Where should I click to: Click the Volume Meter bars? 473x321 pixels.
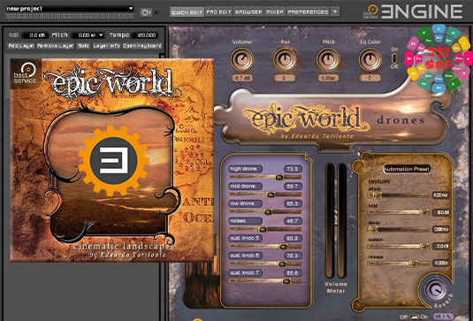(x=335, y=220)
